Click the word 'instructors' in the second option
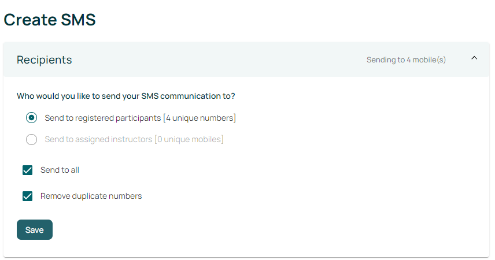This screenshot has width=495, height=260. pyautogui.click(x=131, y=139)
